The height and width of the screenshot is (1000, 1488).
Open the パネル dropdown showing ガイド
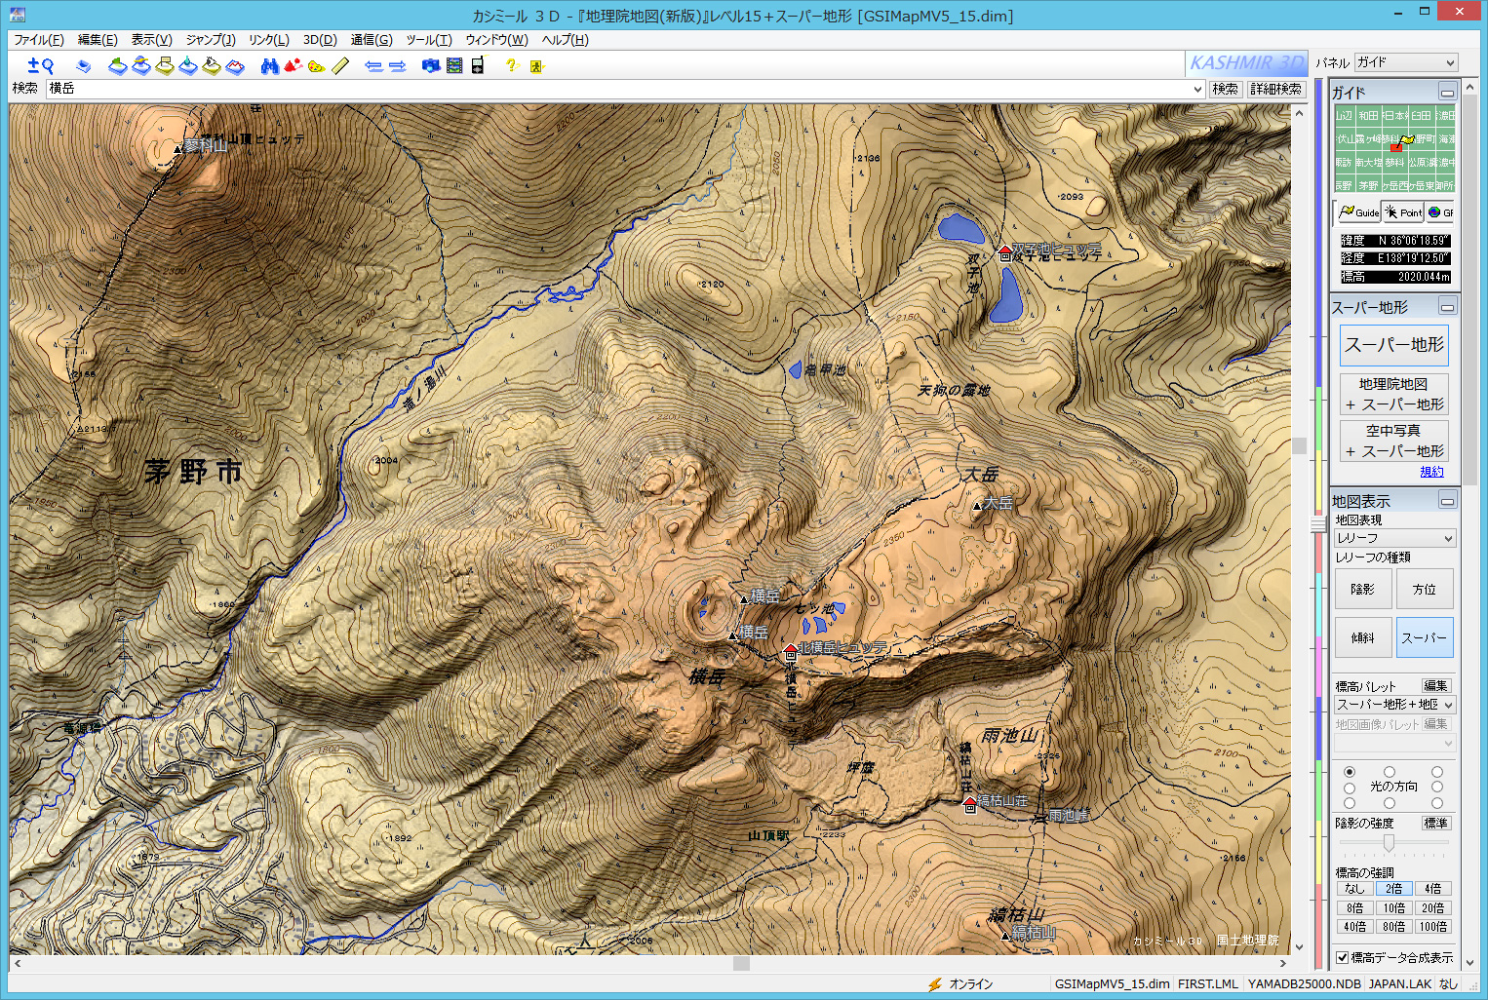[x=1405, y=62]
